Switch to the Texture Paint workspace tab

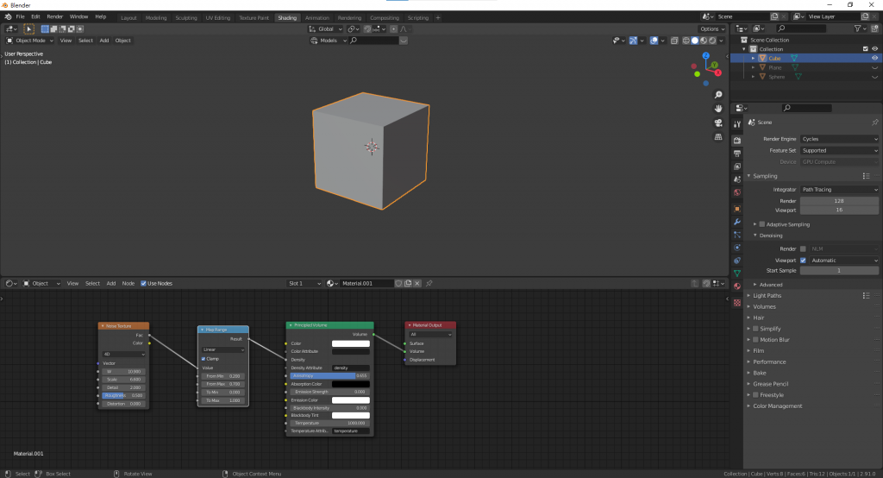254,17
